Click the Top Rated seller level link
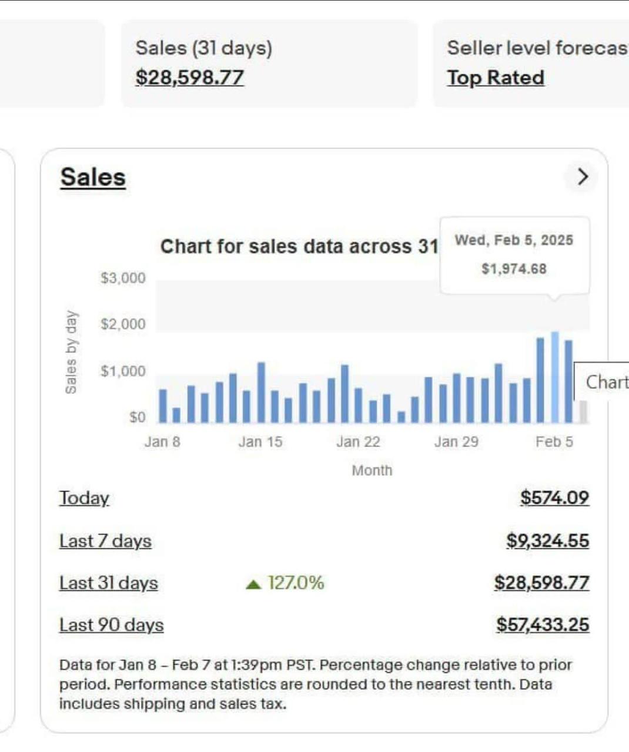Screen dimensions: 629x752 [496, 78]
